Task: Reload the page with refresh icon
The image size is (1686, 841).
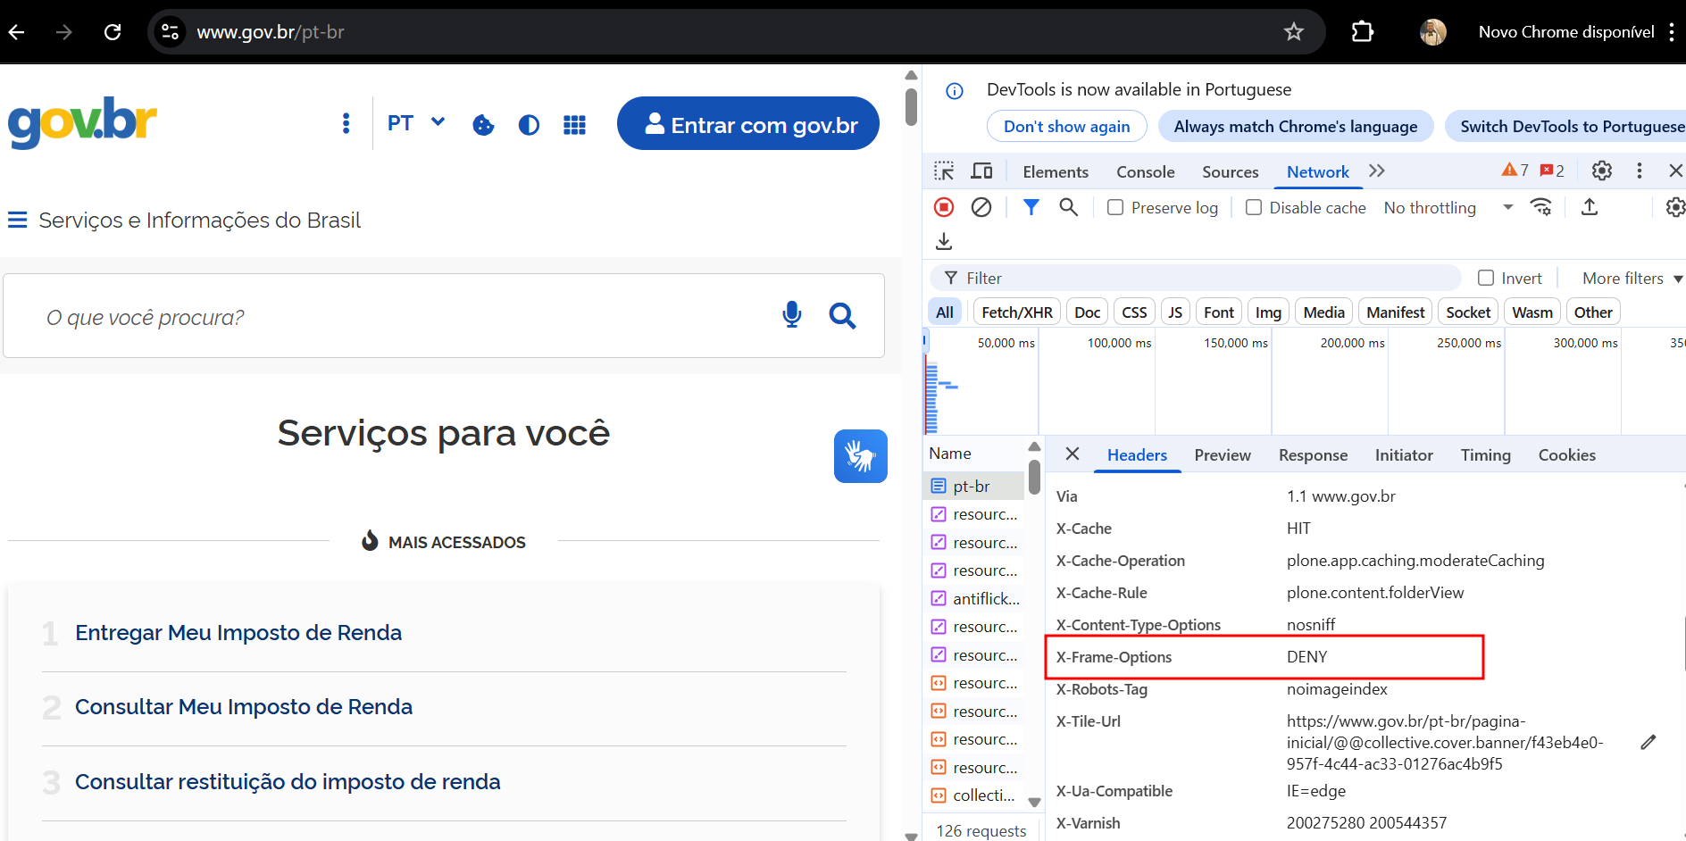Action: coord(113,32)
